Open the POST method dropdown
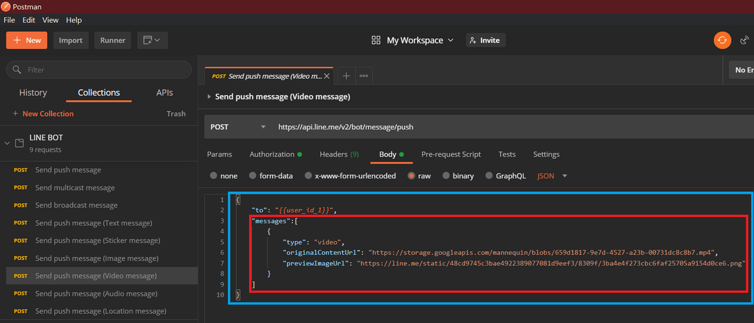The width and height of the screenshot is (754, 323). point(238,126)
